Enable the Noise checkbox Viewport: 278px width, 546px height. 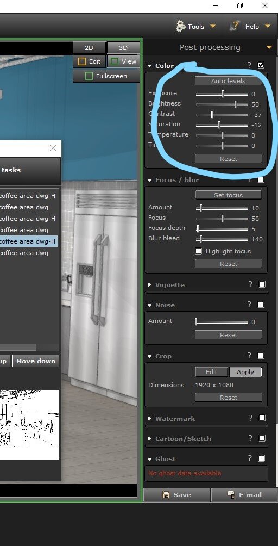coord(261,305)
